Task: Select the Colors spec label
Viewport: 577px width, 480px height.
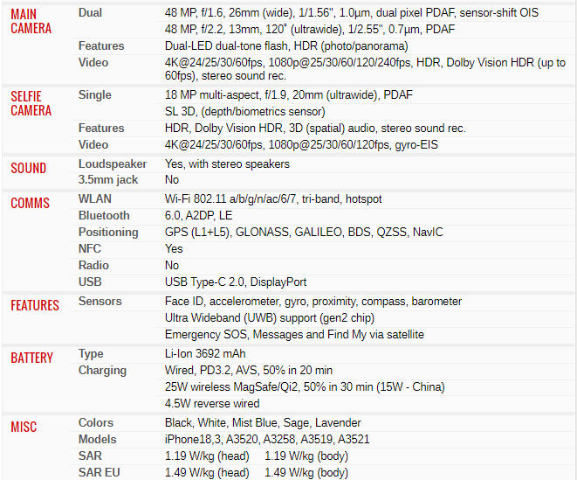Action: coord(96,422)
